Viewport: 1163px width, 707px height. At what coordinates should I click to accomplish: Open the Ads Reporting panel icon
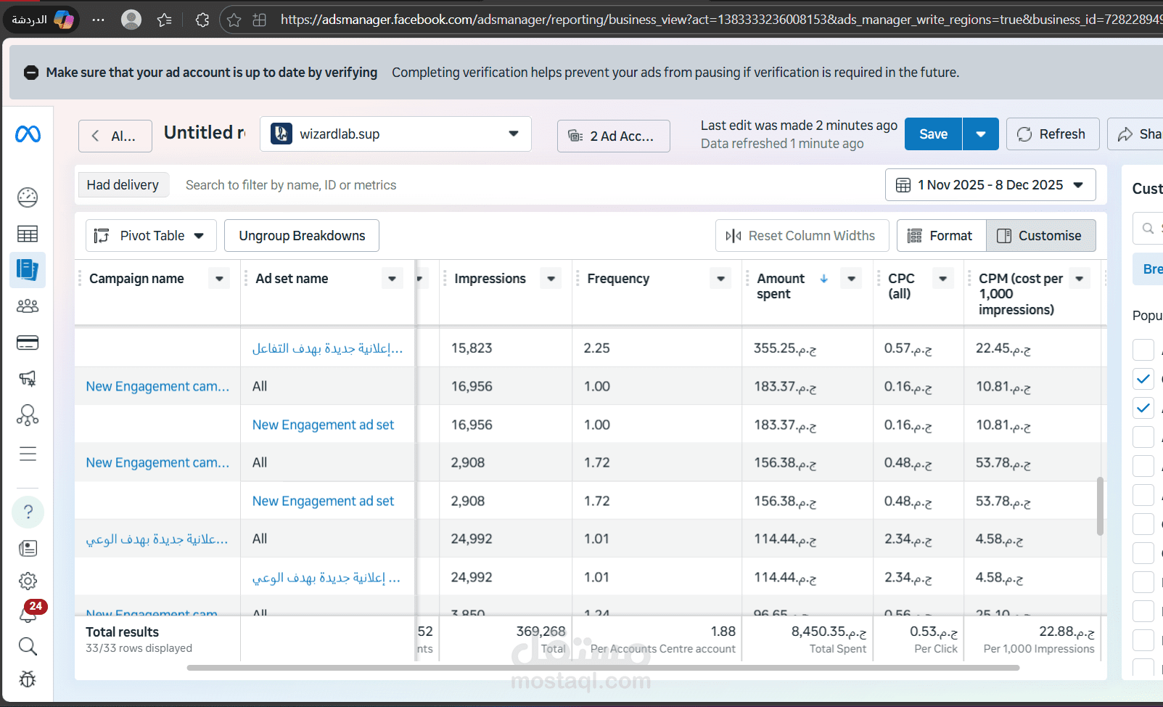[28, 269]
